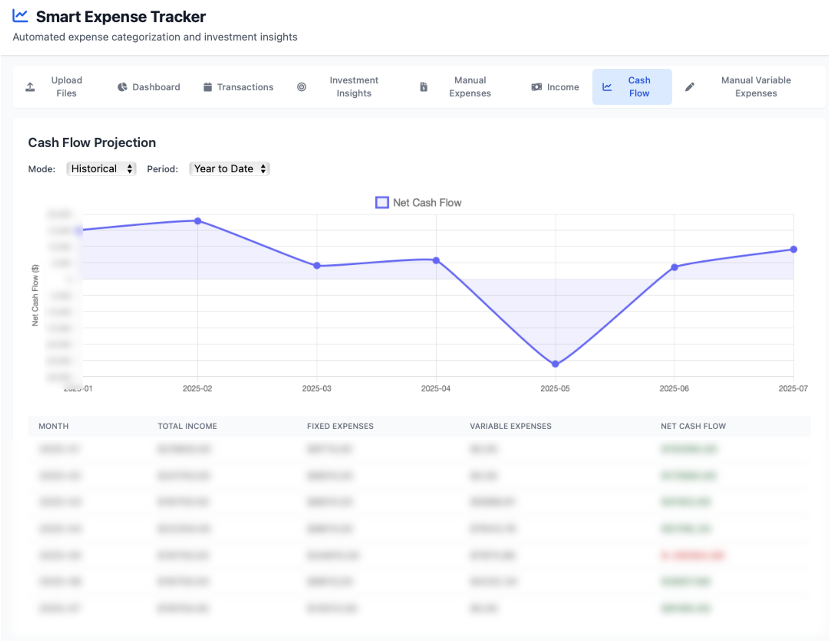Go to the Manual Variable Expenses tab
Screen dimensions: 829x641
point(756,87)
